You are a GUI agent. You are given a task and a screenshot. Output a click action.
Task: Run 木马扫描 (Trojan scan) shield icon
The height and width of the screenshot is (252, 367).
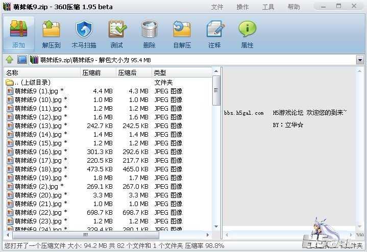tap(84, 33)
